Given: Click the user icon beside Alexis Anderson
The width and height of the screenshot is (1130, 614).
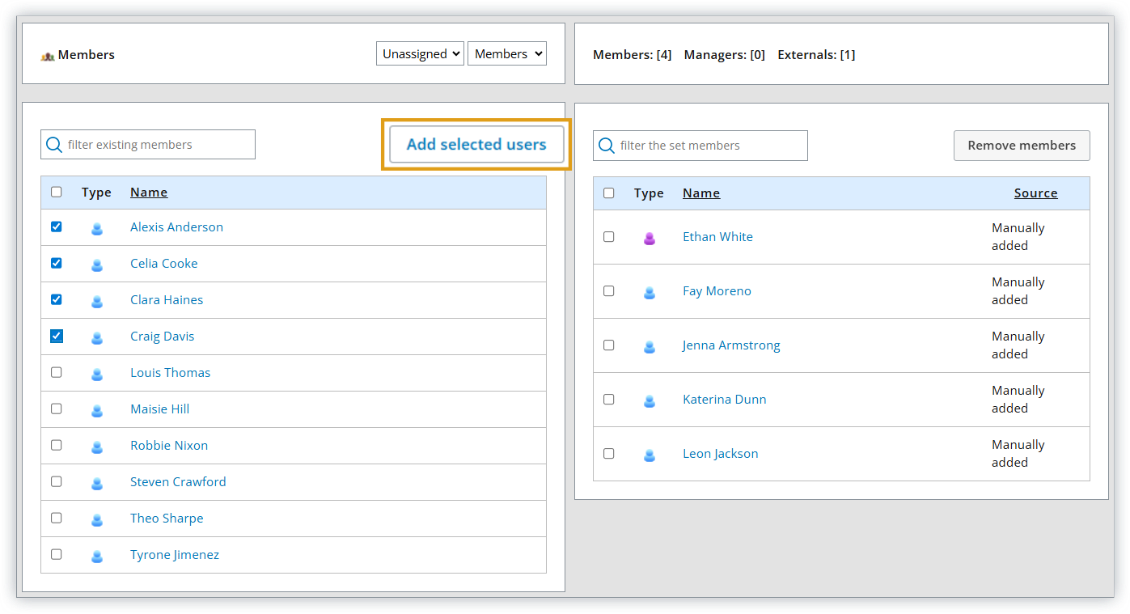Looking at the screenshot, I should 97,228.
